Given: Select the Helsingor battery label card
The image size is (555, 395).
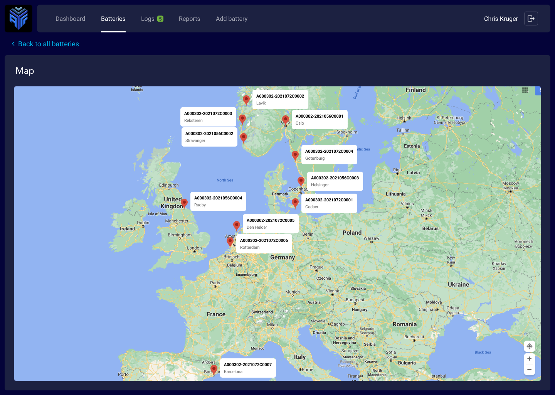Looking at the screenshot, I should pyautogui.click(x=335, y=181).
